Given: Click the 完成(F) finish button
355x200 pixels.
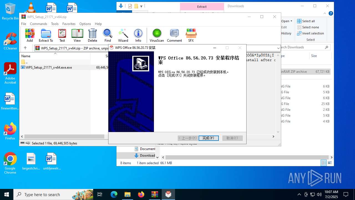Looking at the screenshot, I should click(x=209, y=138).
